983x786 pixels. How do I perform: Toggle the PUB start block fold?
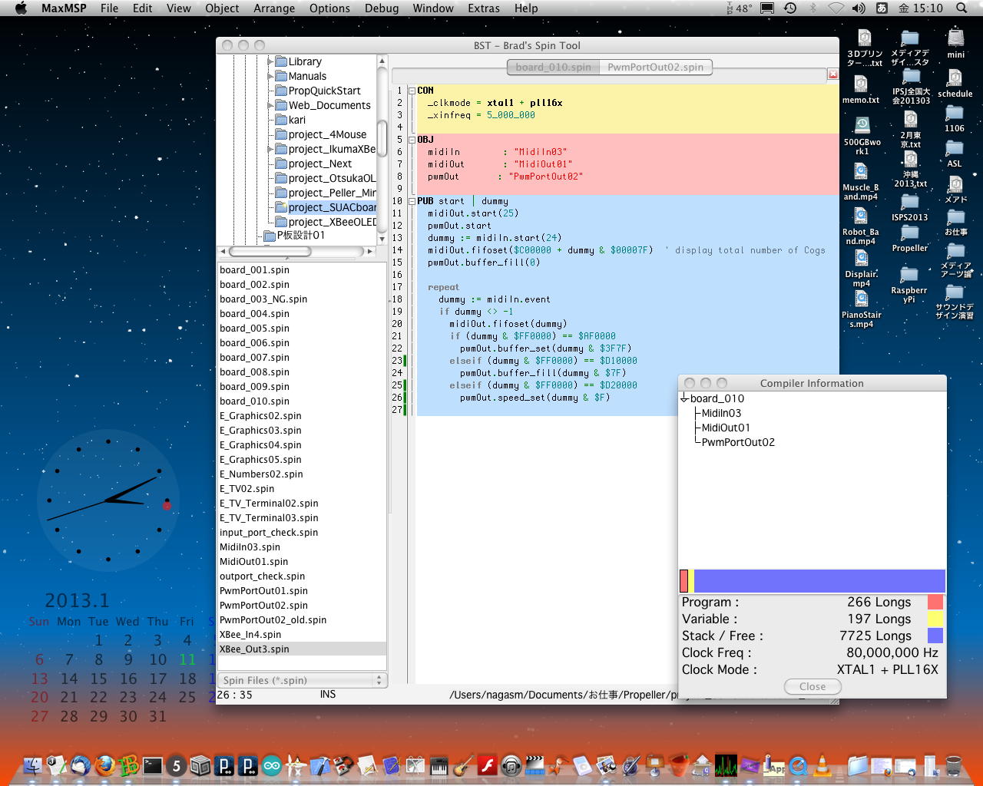(412, 201)
